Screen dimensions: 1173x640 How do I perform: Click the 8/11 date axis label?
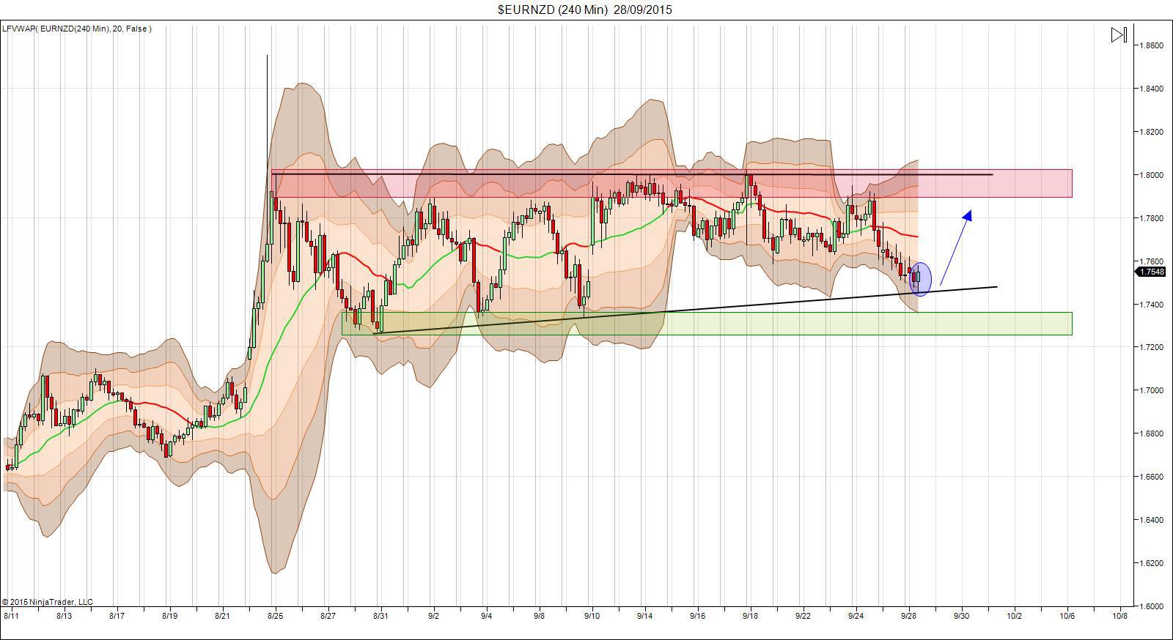tap(11, 616)
